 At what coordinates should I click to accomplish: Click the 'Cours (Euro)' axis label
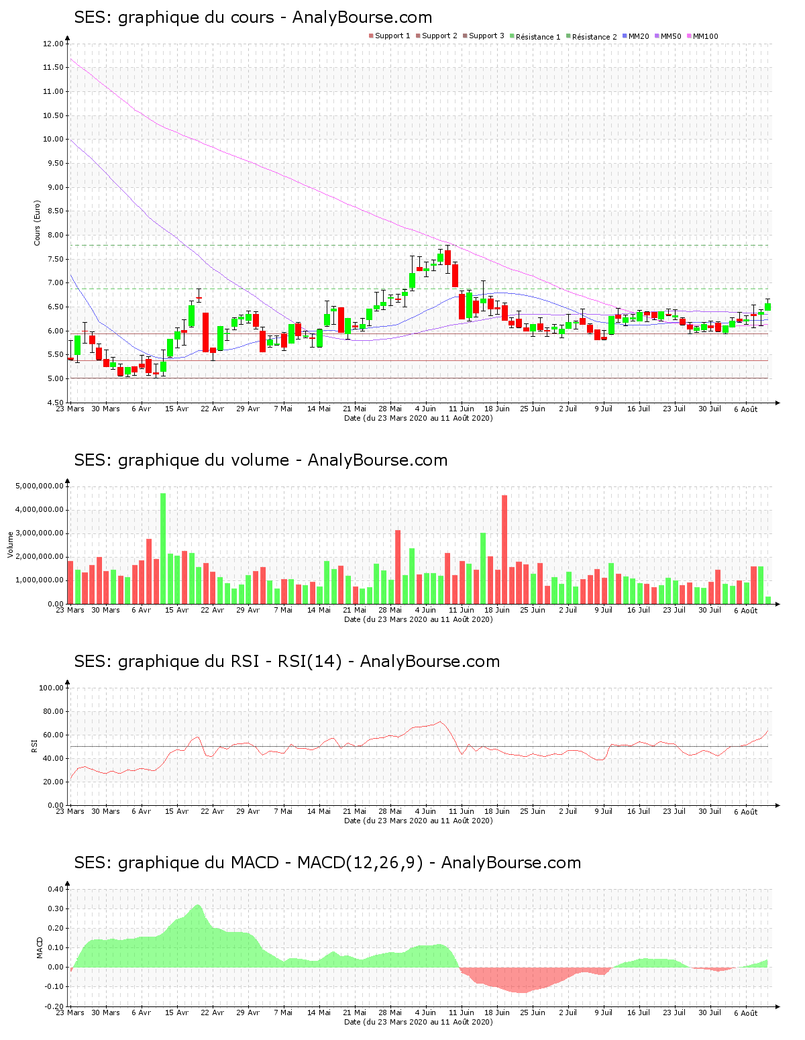38,223
